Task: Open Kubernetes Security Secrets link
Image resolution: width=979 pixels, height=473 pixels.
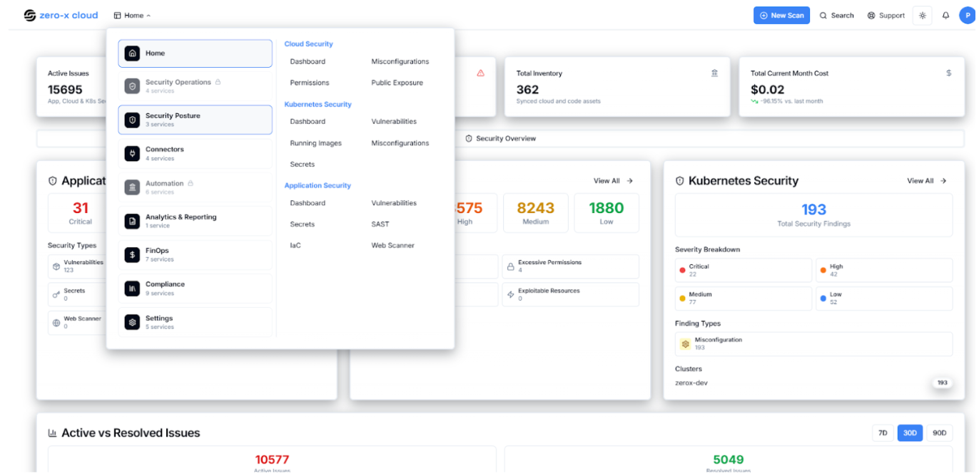Action: [x=303, y=164]
